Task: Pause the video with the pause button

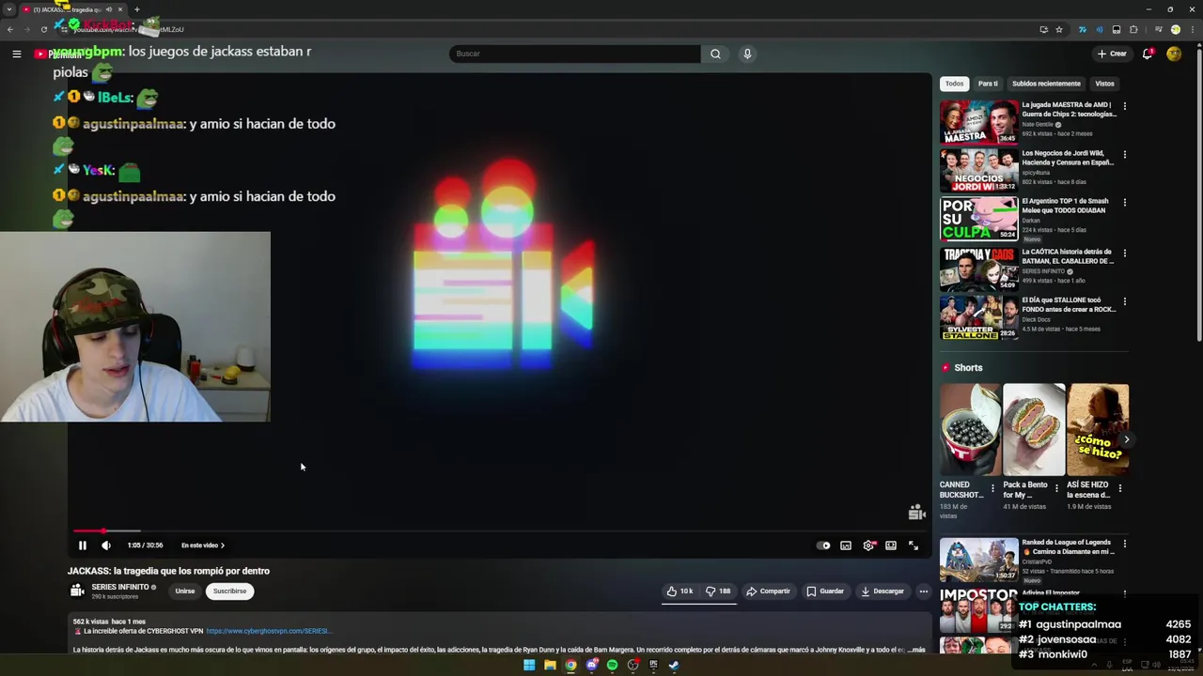Action: pyautogui.click(x=83, y=545)
